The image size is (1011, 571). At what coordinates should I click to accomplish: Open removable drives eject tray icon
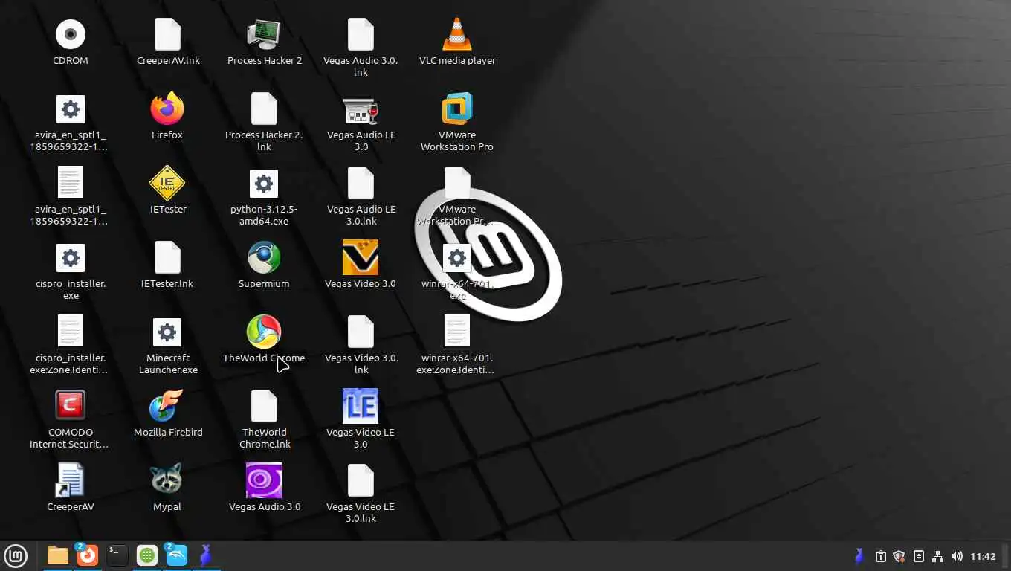pyautogui.click(x=919, y=556)
